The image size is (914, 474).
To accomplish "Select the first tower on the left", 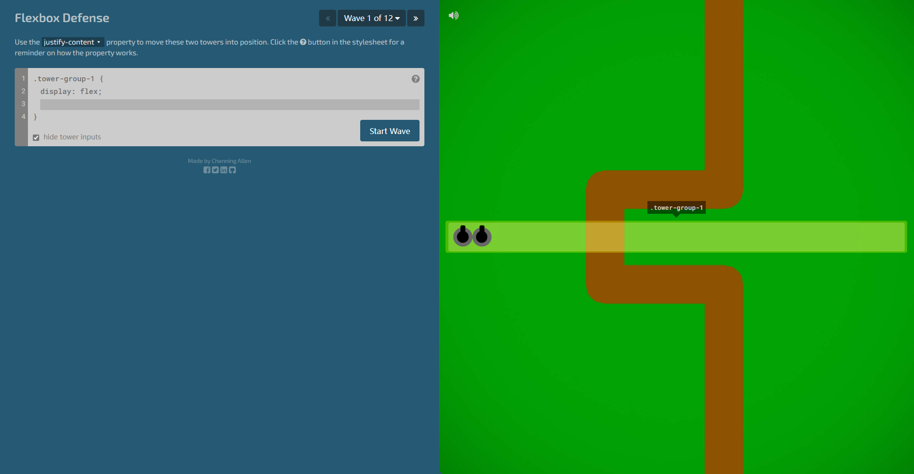I will 463,236.
